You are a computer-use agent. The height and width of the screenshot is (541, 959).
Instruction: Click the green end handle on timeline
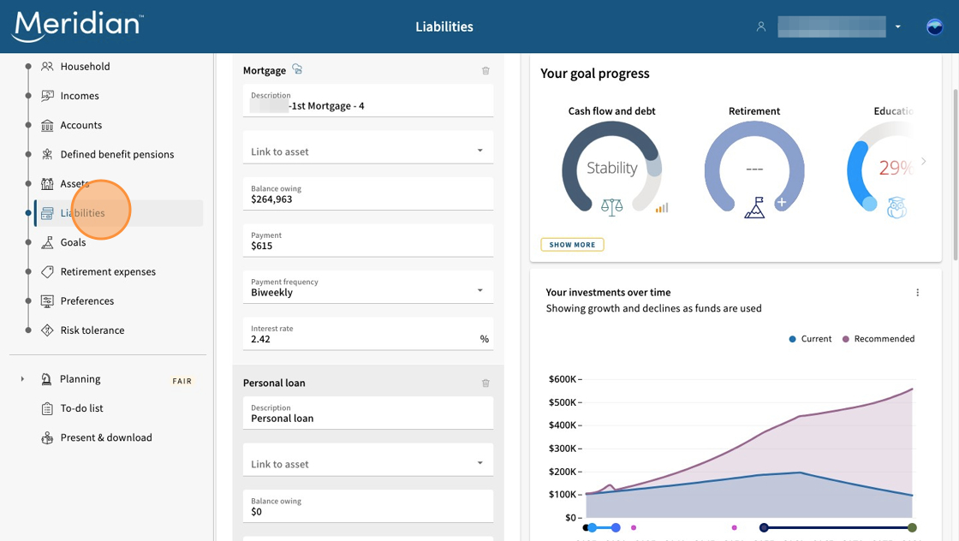[x=912, y=527]
